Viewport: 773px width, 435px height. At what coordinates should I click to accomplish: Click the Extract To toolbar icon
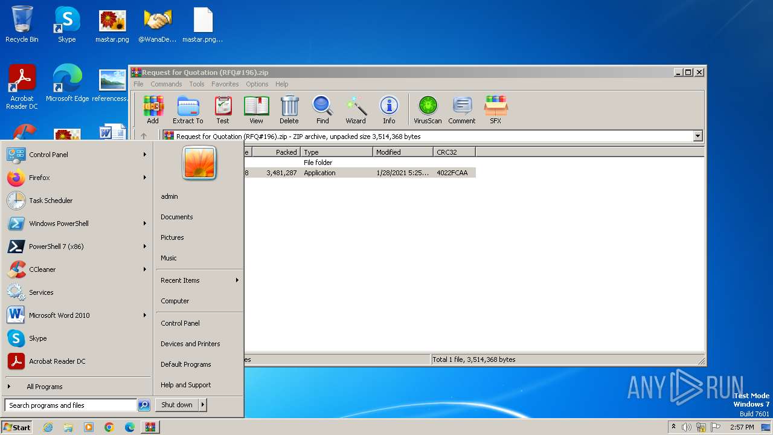(188, 109)
